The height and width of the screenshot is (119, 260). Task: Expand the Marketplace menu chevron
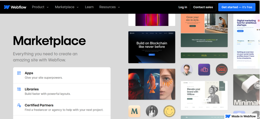pyautogui.click(x=78, y=7)
